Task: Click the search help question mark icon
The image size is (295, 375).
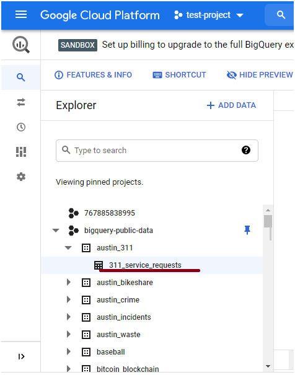Action: tap(246, 150)
